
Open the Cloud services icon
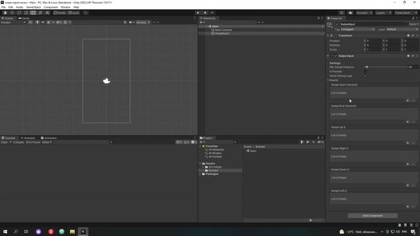[350, 13]
